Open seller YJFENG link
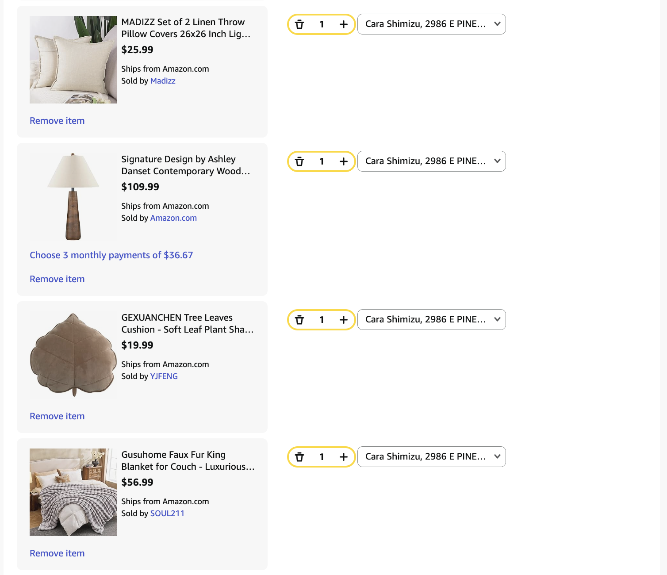 click(x=164, y=376)
